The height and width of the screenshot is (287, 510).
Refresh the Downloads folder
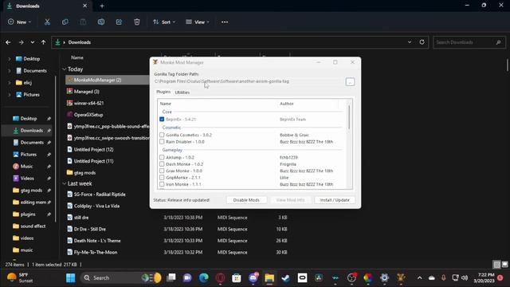pyautogui.click(x=422, y=42)
